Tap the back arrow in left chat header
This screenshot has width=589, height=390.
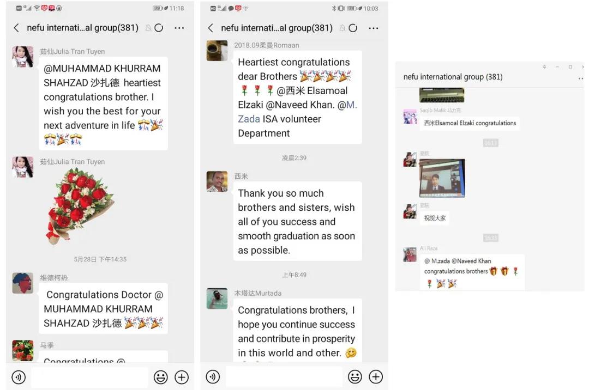16,28
